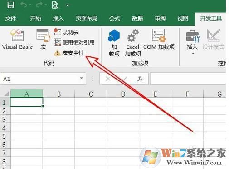Click the Save icon in quick access toolbar
This screenshot has height=169, width=229.
pyautogui.click(x=10, y=5)
